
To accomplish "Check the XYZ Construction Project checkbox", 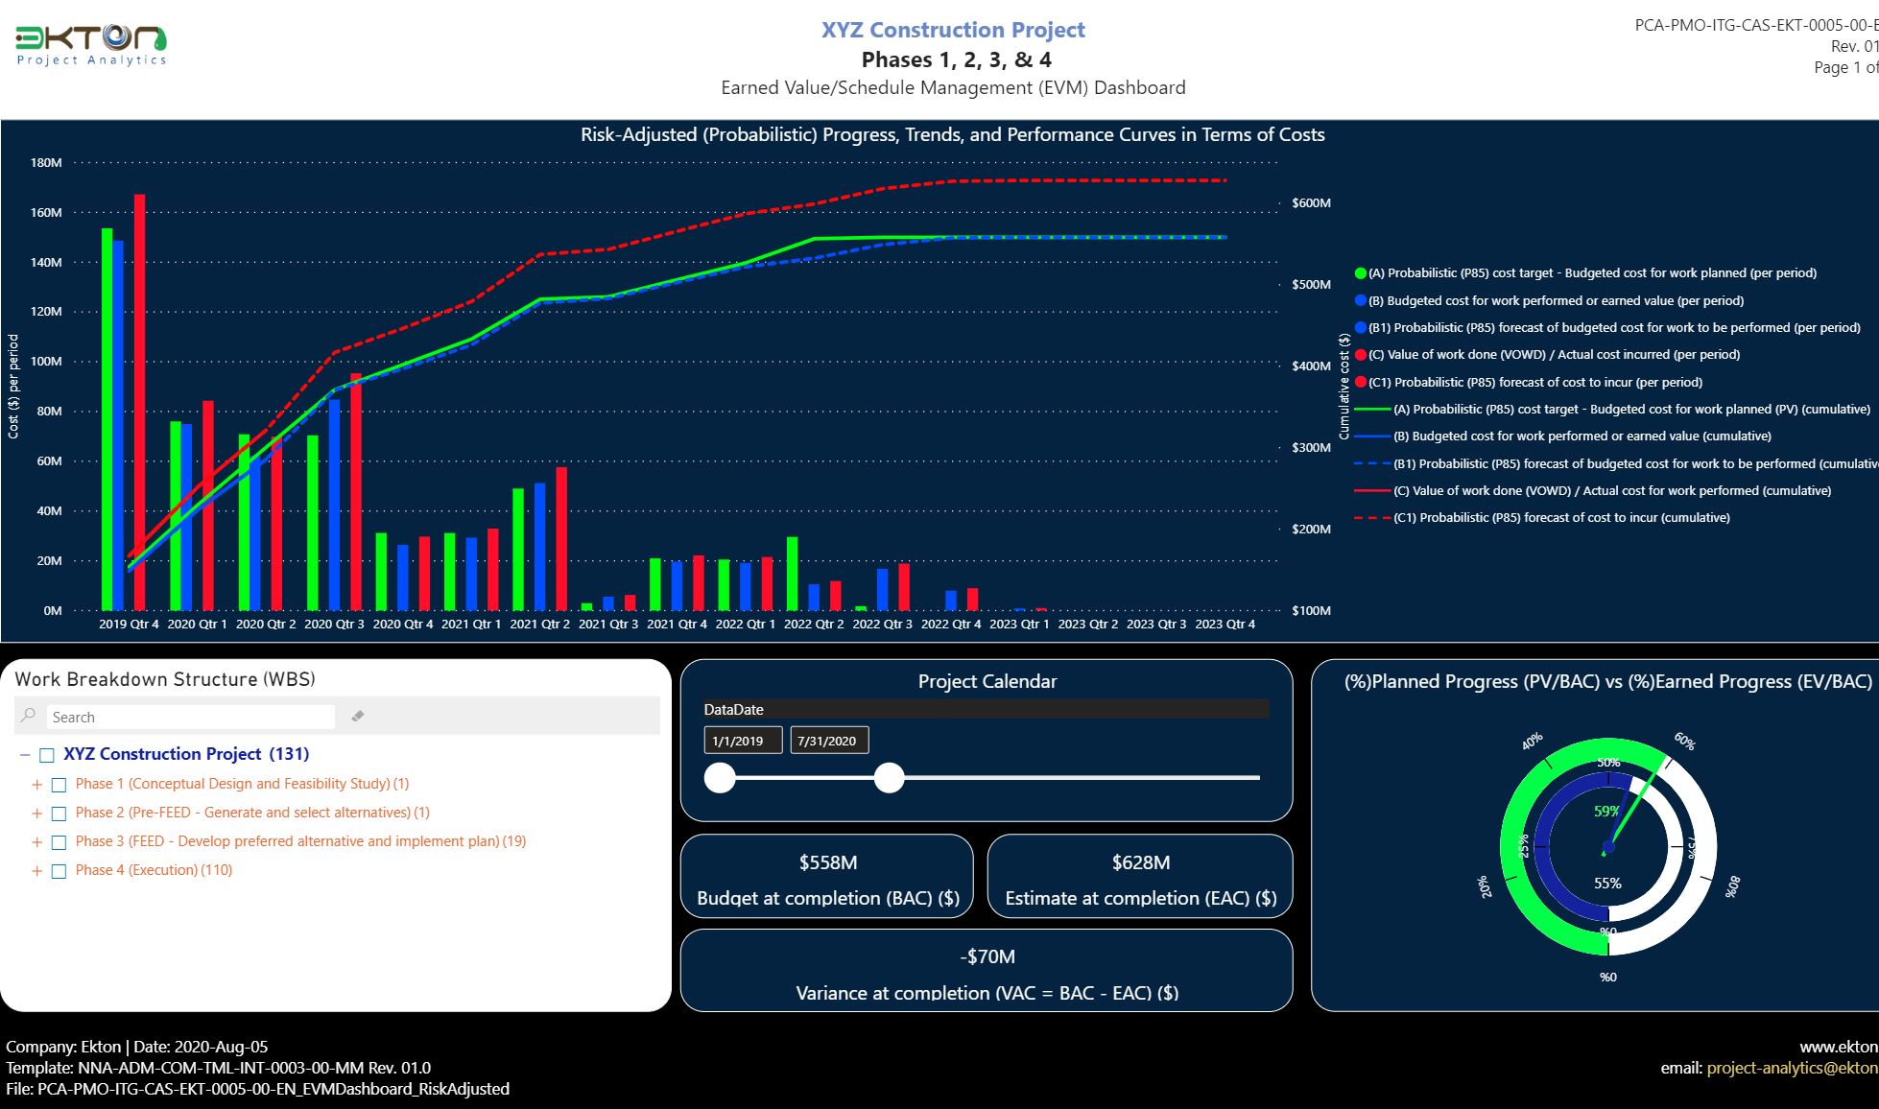I will 46,755.
